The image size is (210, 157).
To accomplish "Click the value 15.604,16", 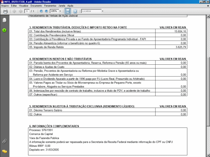I will [180, 31].
